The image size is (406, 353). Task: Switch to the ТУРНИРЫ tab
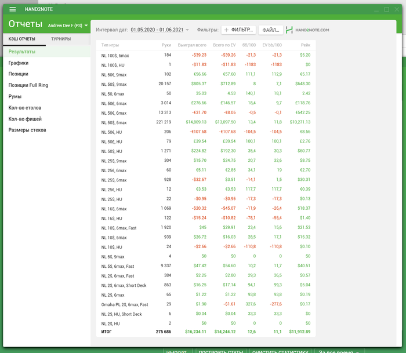(x=61, y=39)
